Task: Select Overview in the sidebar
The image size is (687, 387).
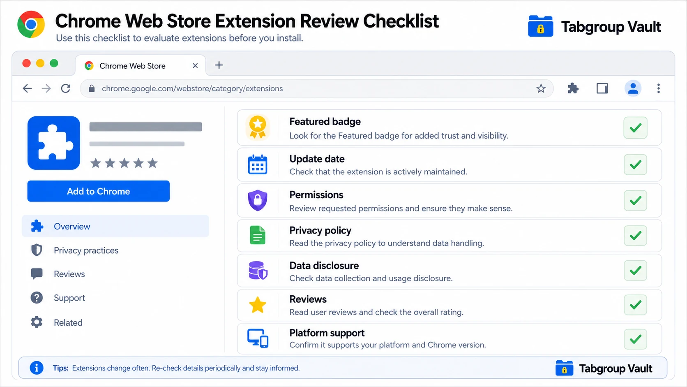Action: pyautogui.click(x=115, y=226)
